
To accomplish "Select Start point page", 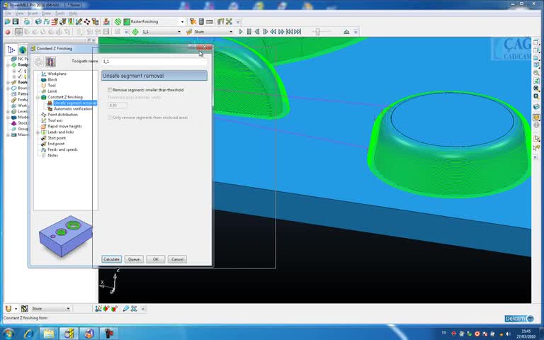I will pos(57,138).
